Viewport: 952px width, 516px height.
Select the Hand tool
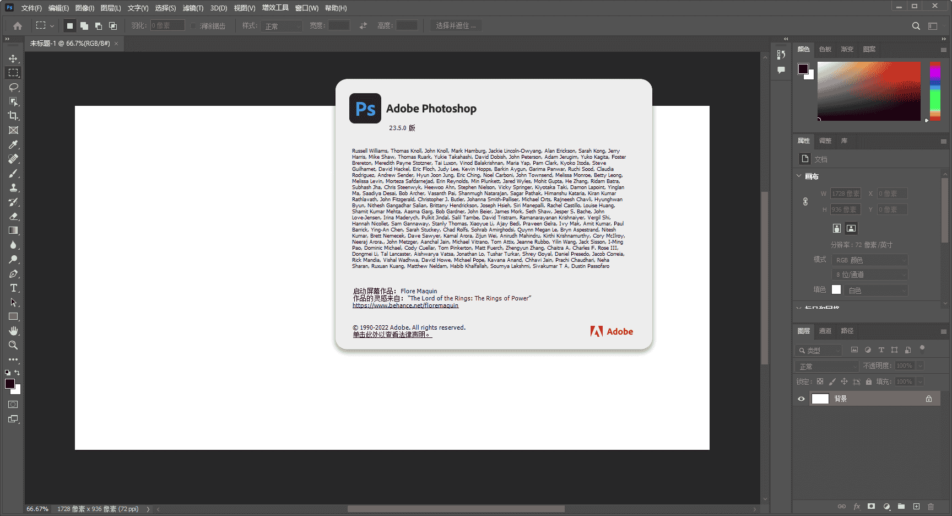13,331
